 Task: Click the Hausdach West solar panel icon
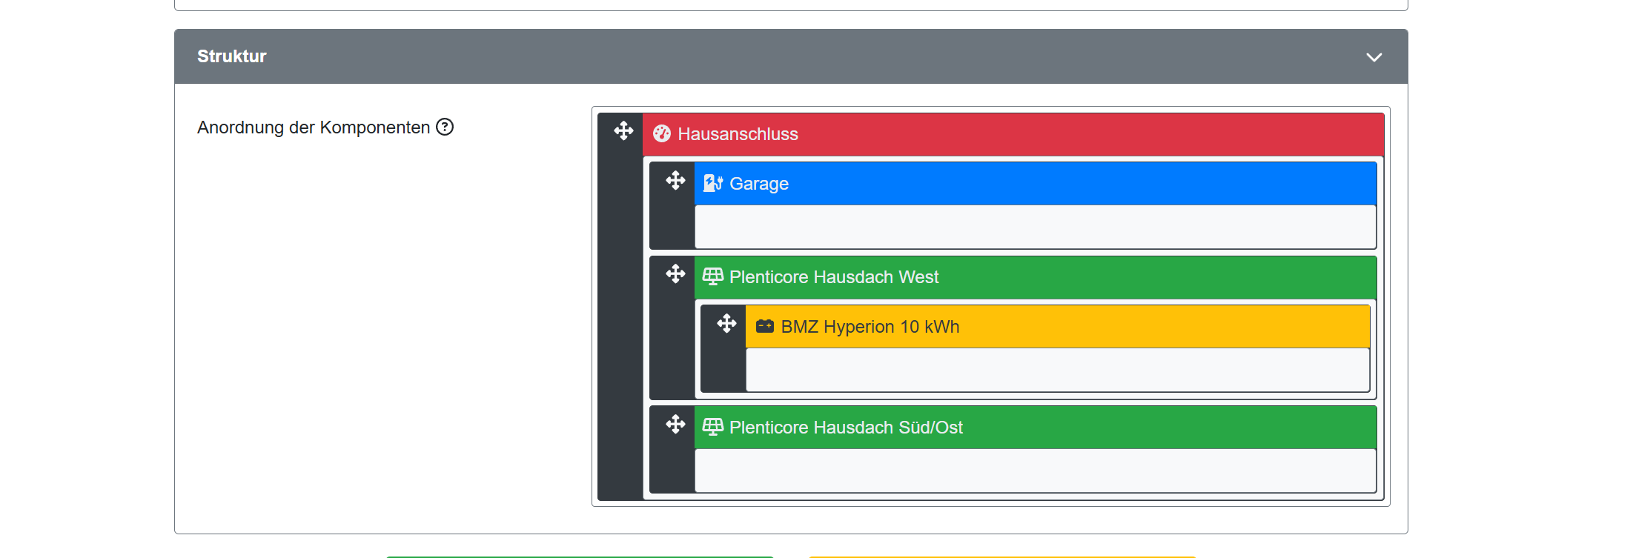click(x=713, y=276)
